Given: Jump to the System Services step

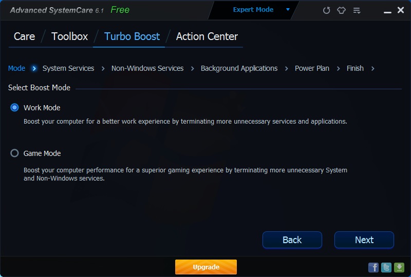Looking at the screenshot, I should pyautogui.click(x=68, y=68).
